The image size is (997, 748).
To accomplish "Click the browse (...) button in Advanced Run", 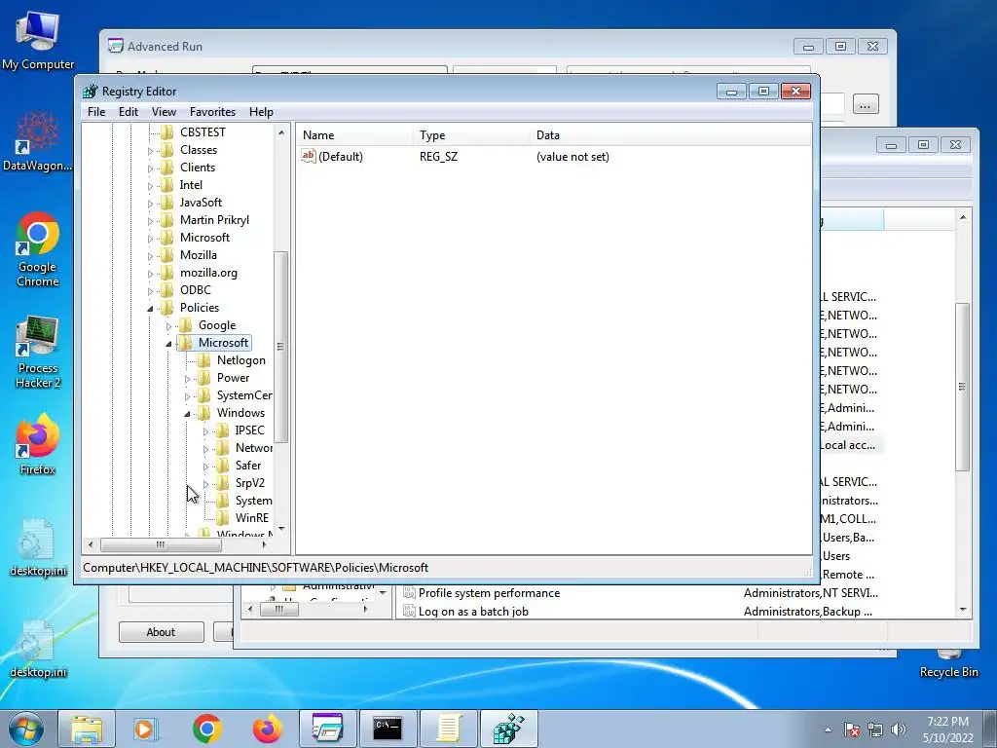I will pos(866,104).
